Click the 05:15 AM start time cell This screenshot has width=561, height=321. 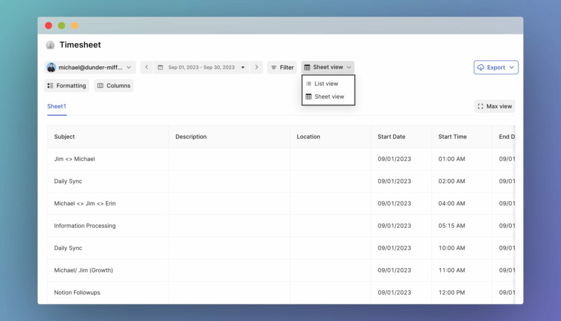[462, 226]
